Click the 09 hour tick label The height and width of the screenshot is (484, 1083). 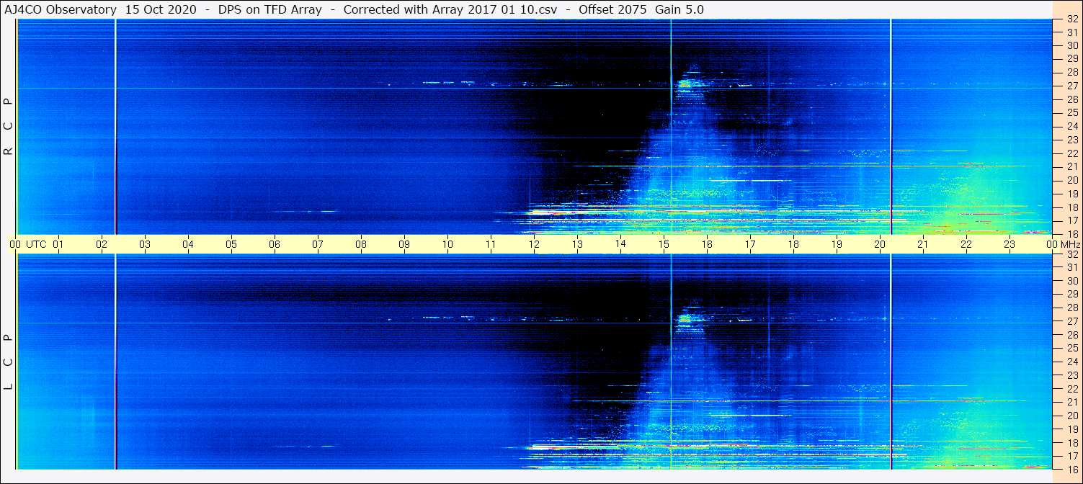(404, 244)
